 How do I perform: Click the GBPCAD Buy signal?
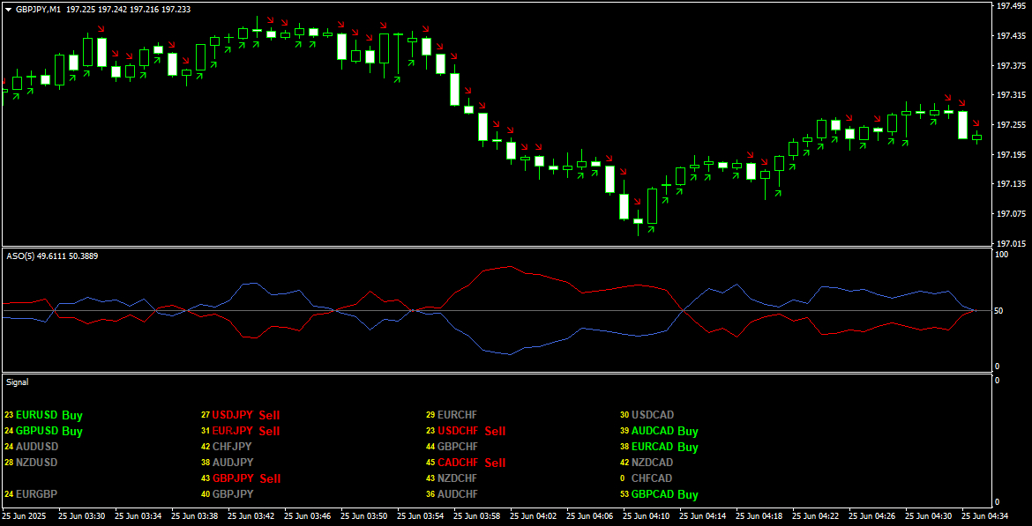pyautogui.click(x=664, y=494)
